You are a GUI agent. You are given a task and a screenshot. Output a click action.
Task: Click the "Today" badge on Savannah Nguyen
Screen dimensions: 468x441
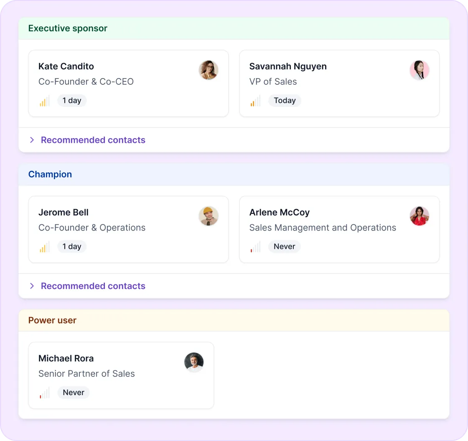click(x=285, y=101)
